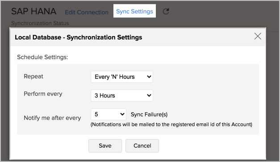Click the chevron on the Every 'N' Hours selector
This screenshot has height=162, width=280.
point(149,77)
